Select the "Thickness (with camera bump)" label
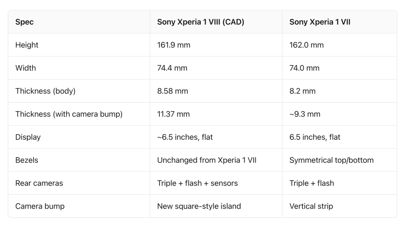This screenshot has width=405, height=226. 69,114
